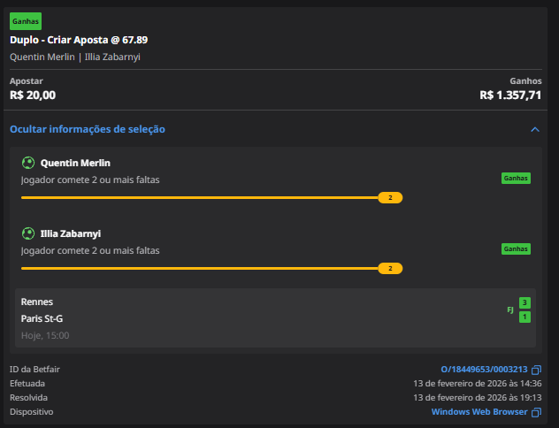This screenshot has width=559, height=428.
Task: Click the Dispositivo label
Action: pos(31,411)
